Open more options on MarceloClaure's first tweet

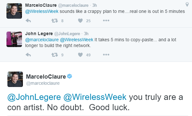[106, 21]
